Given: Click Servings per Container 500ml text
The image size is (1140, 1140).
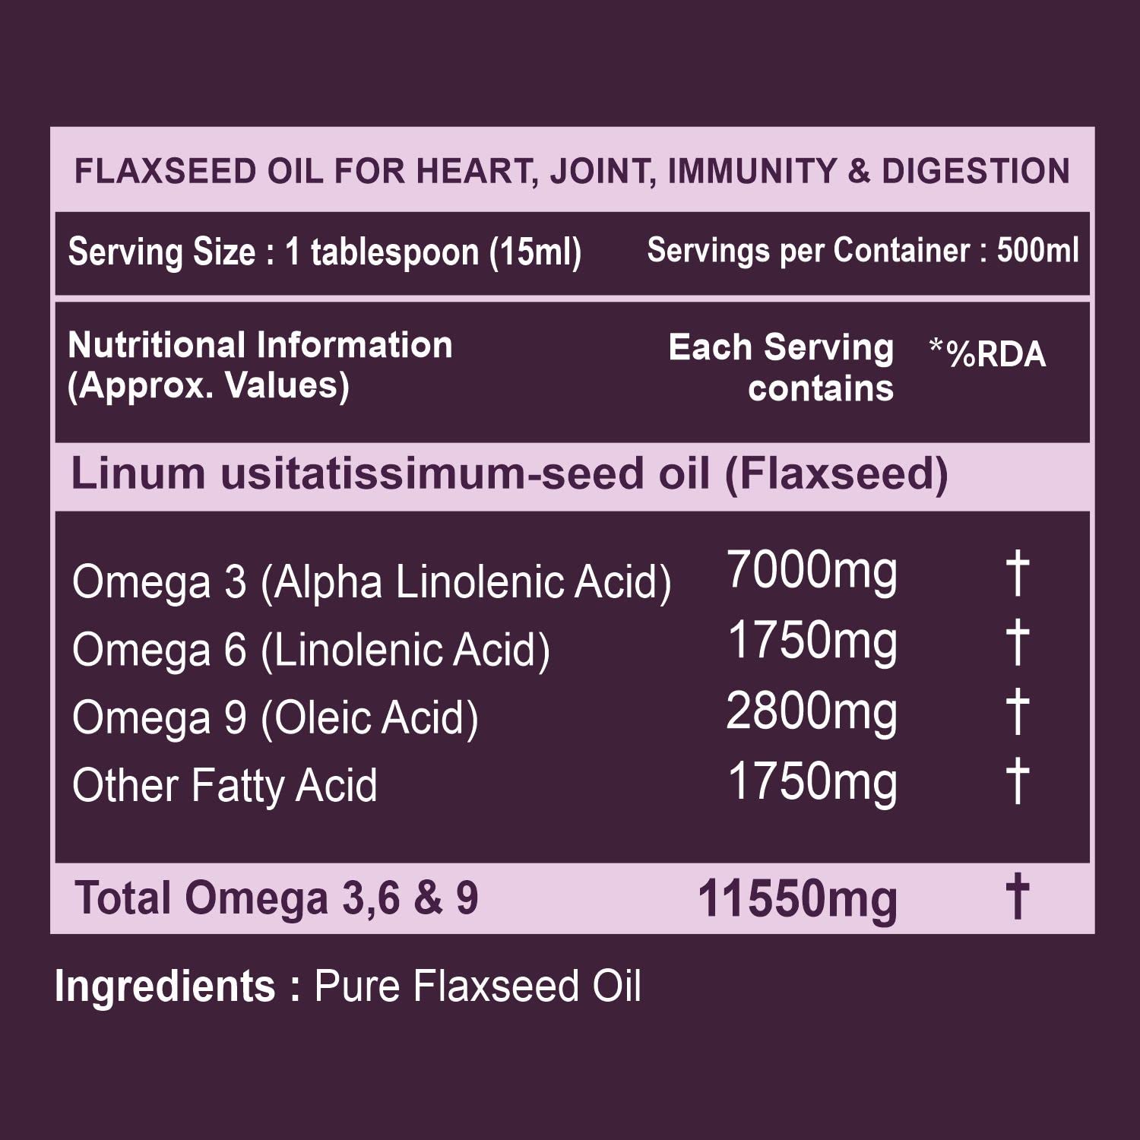Looking at the screenshot, I should point(863,251).
